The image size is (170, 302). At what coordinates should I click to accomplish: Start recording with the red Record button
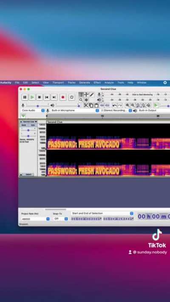click(x=62, y=97)
